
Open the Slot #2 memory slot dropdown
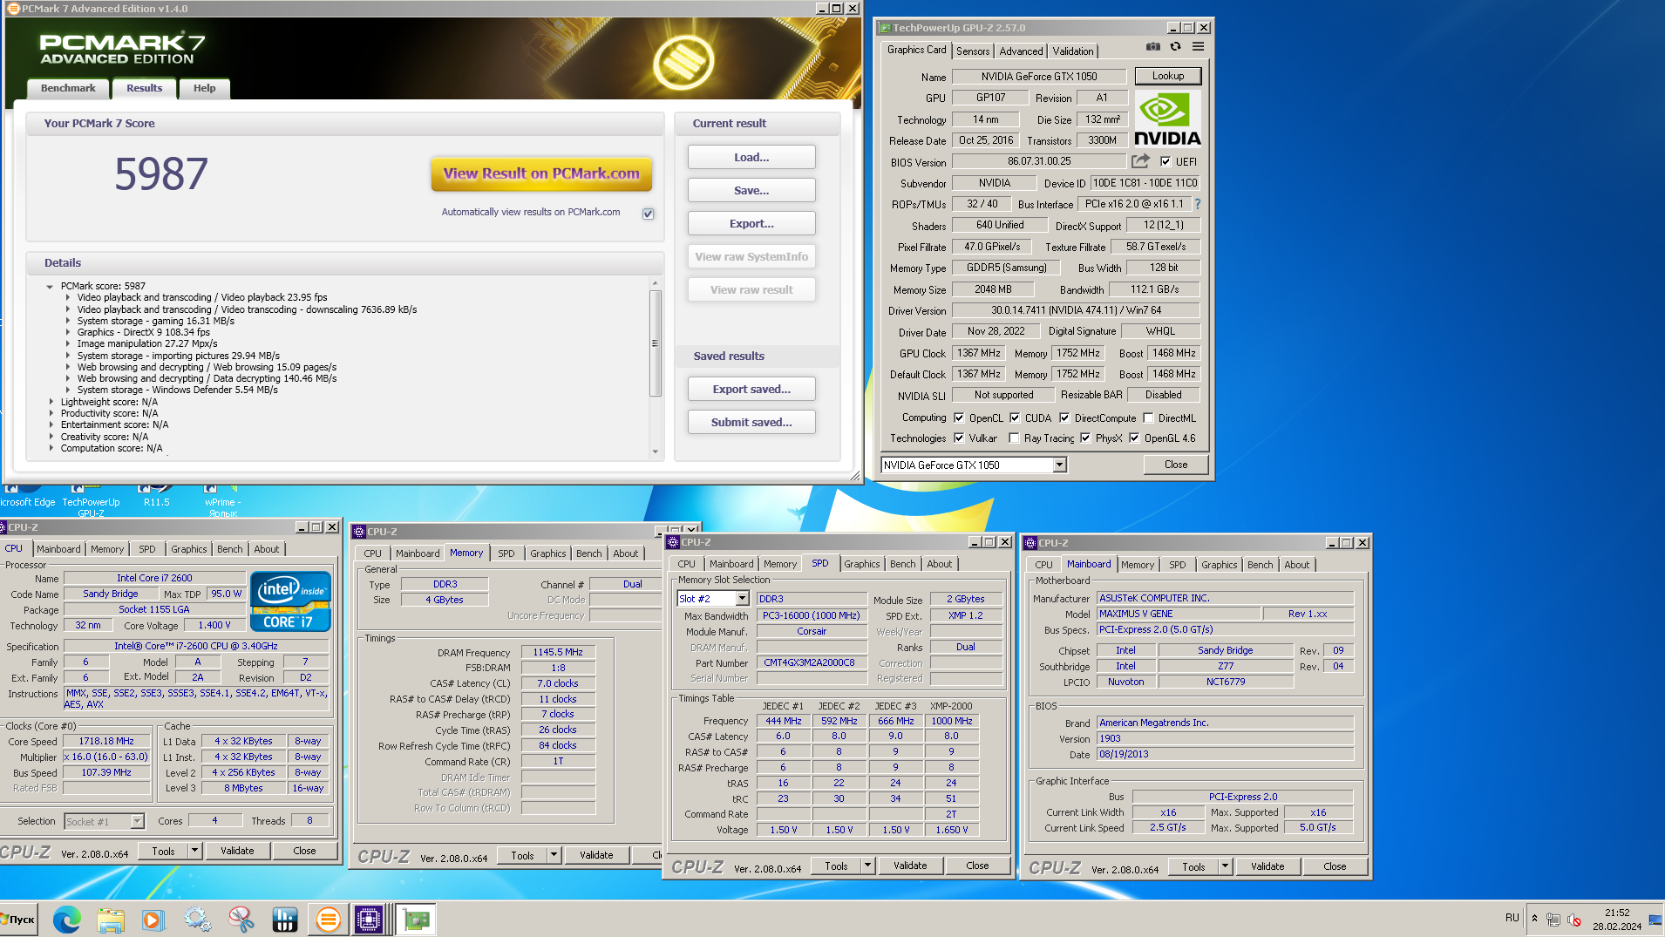(742, 599)
